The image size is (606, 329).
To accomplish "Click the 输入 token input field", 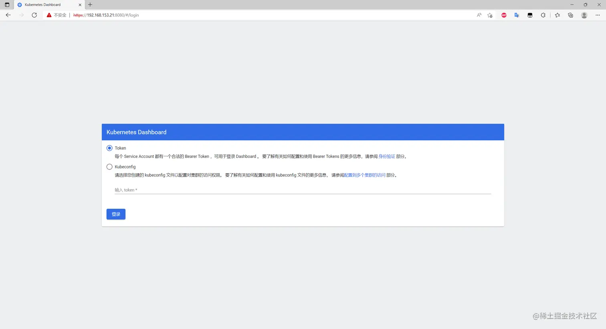I will (x=303, y=190).
